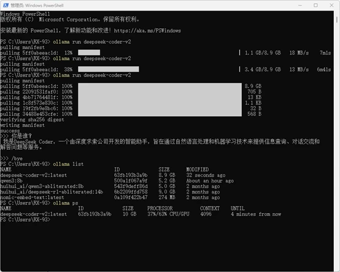Click the 100% completed progress block
340x272 pixels.
[160, 99]
